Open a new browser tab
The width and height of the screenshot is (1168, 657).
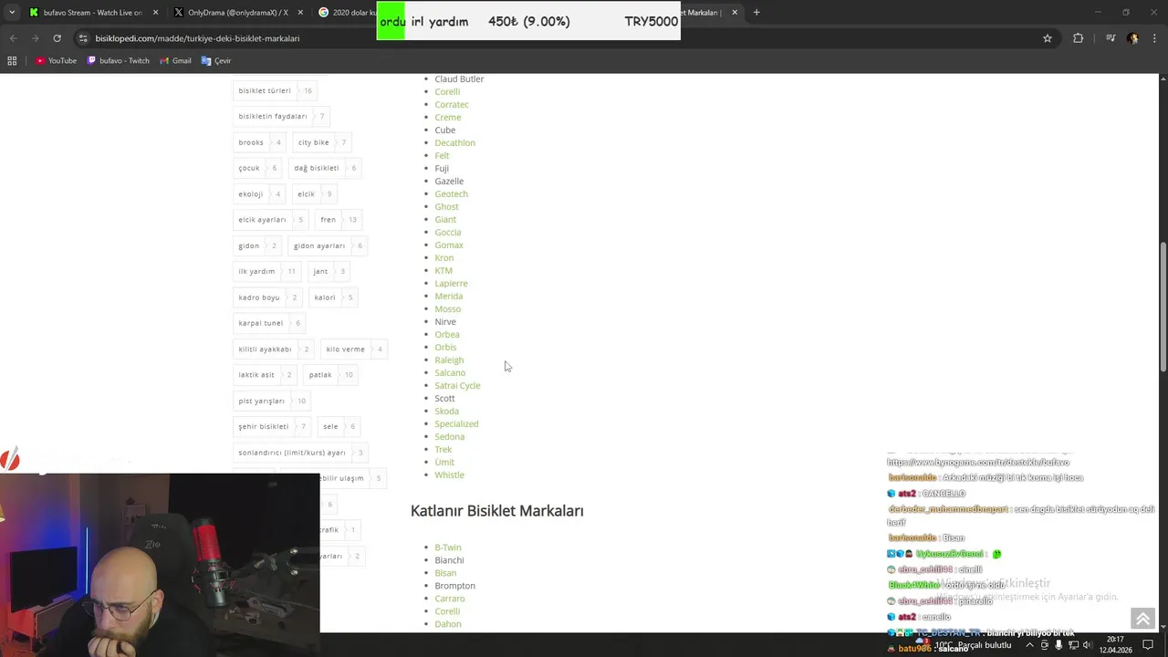coord(756,13)
